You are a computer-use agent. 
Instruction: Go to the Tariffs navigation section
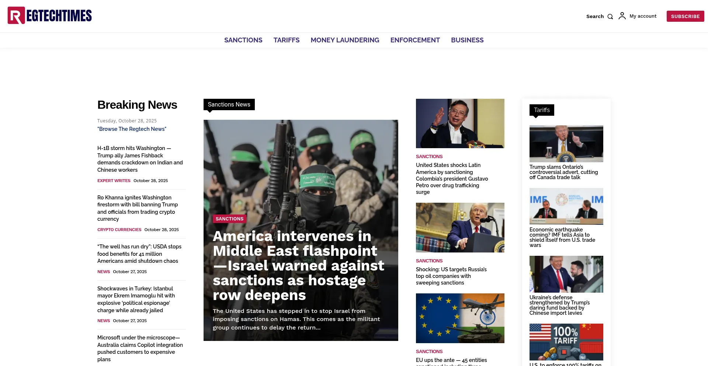tap(286, 40)
